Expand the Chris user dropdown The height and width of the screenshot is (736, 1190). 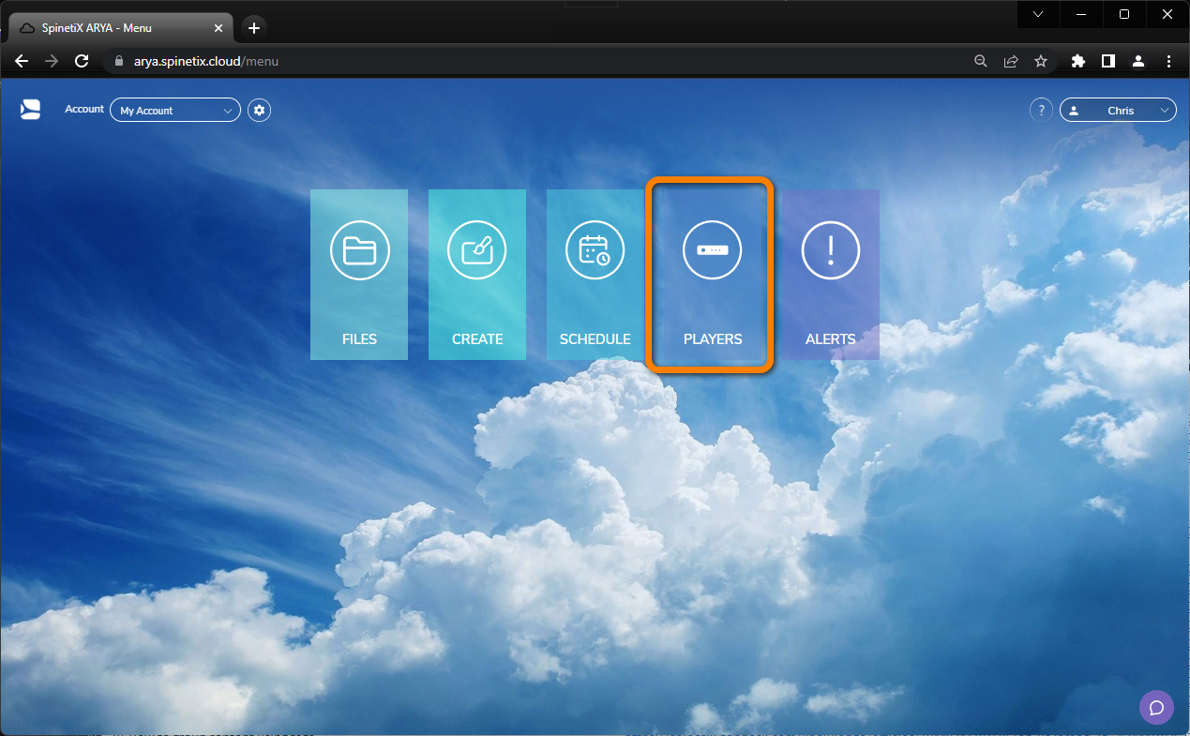[1118, 111]
